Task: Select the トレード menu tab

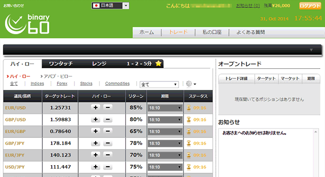Action: [x=179, y=32]
